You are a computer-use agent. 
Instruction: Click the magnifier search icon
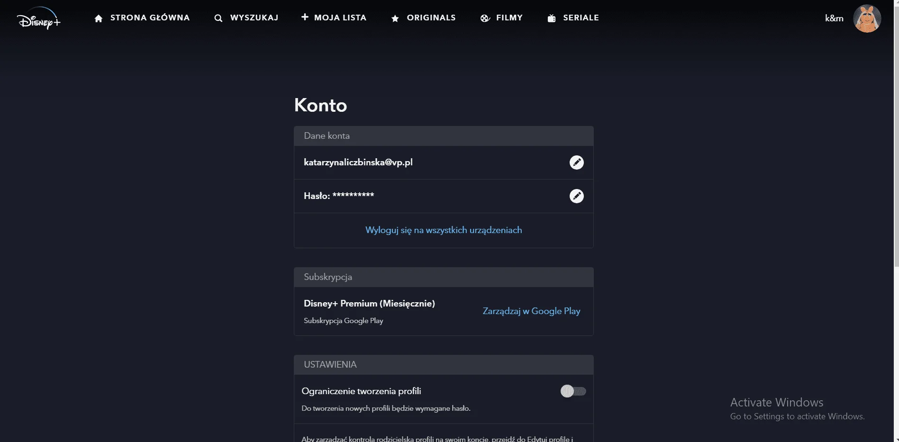point(218,18)
